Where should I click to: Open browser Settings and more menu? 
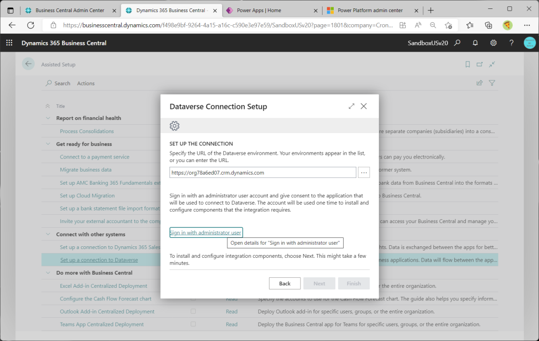(x=527, y=25)
